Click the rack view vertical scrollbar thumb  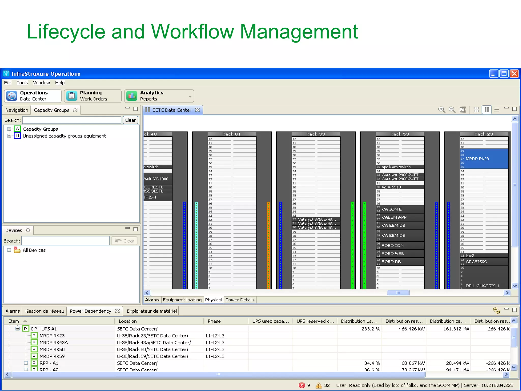point(515,185)
